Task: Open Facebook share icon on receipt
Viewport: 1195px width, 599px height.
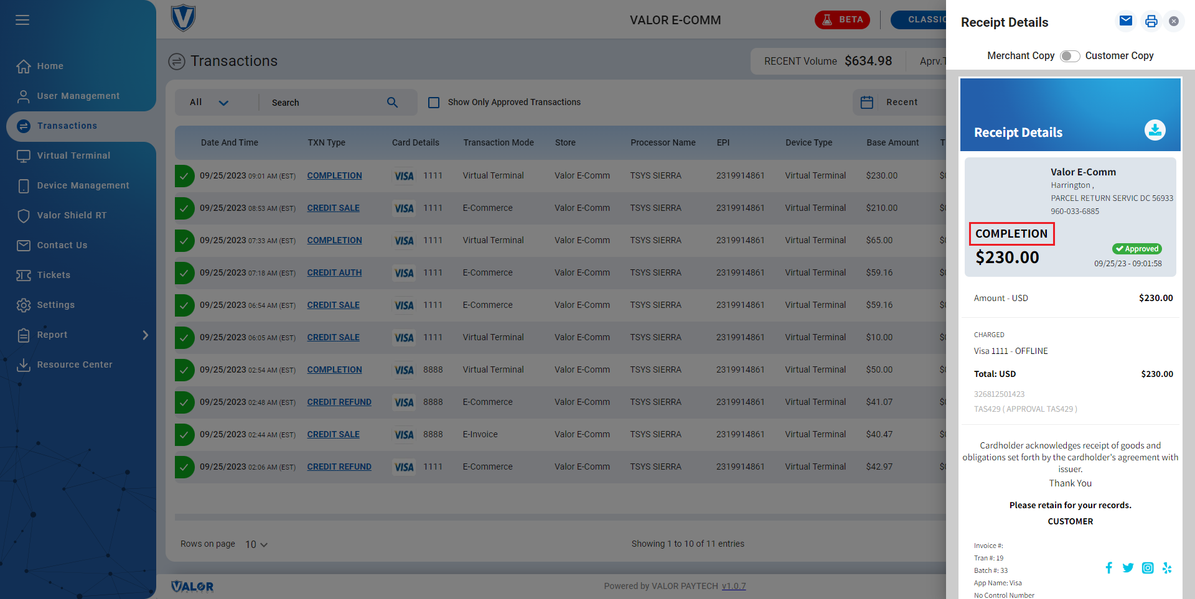Action: pos(1108,568)
